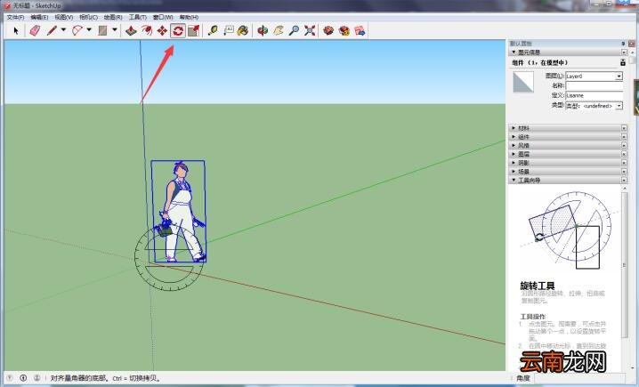The height and width of the screenshot is (387, 639).
Task: Open the 相机(C) menu
Action: coord(88,17)
